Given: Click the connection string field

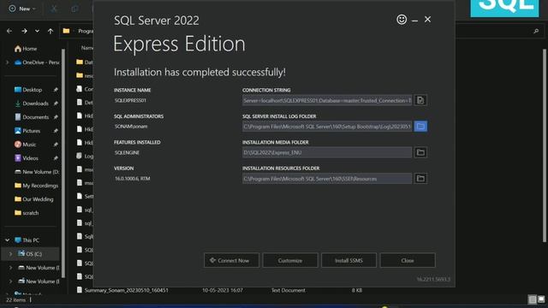Looking at the screenshot, I should coord(327,100).
